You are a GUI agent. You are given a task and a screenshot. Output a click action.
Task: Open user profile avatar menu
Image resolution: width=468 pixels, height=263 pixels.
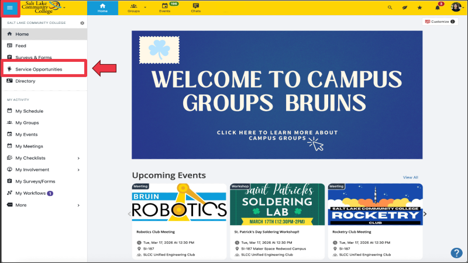pos(456,7)
